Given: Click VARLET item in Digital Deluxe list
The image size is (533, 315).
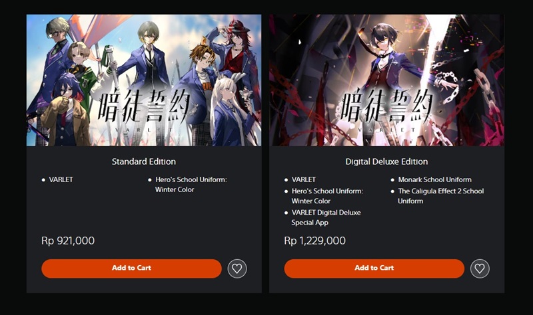Looking at the screenshot, I should (x=304, y=179).
